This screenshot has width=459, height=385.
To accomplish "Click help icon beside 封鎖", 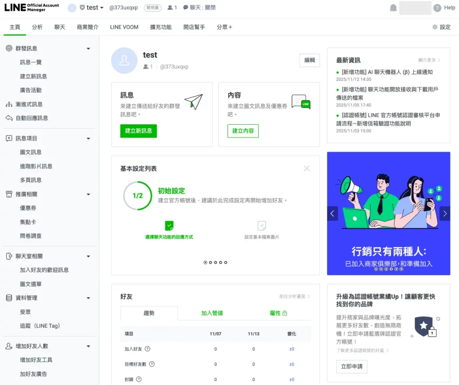I will (x=139, y=379).
